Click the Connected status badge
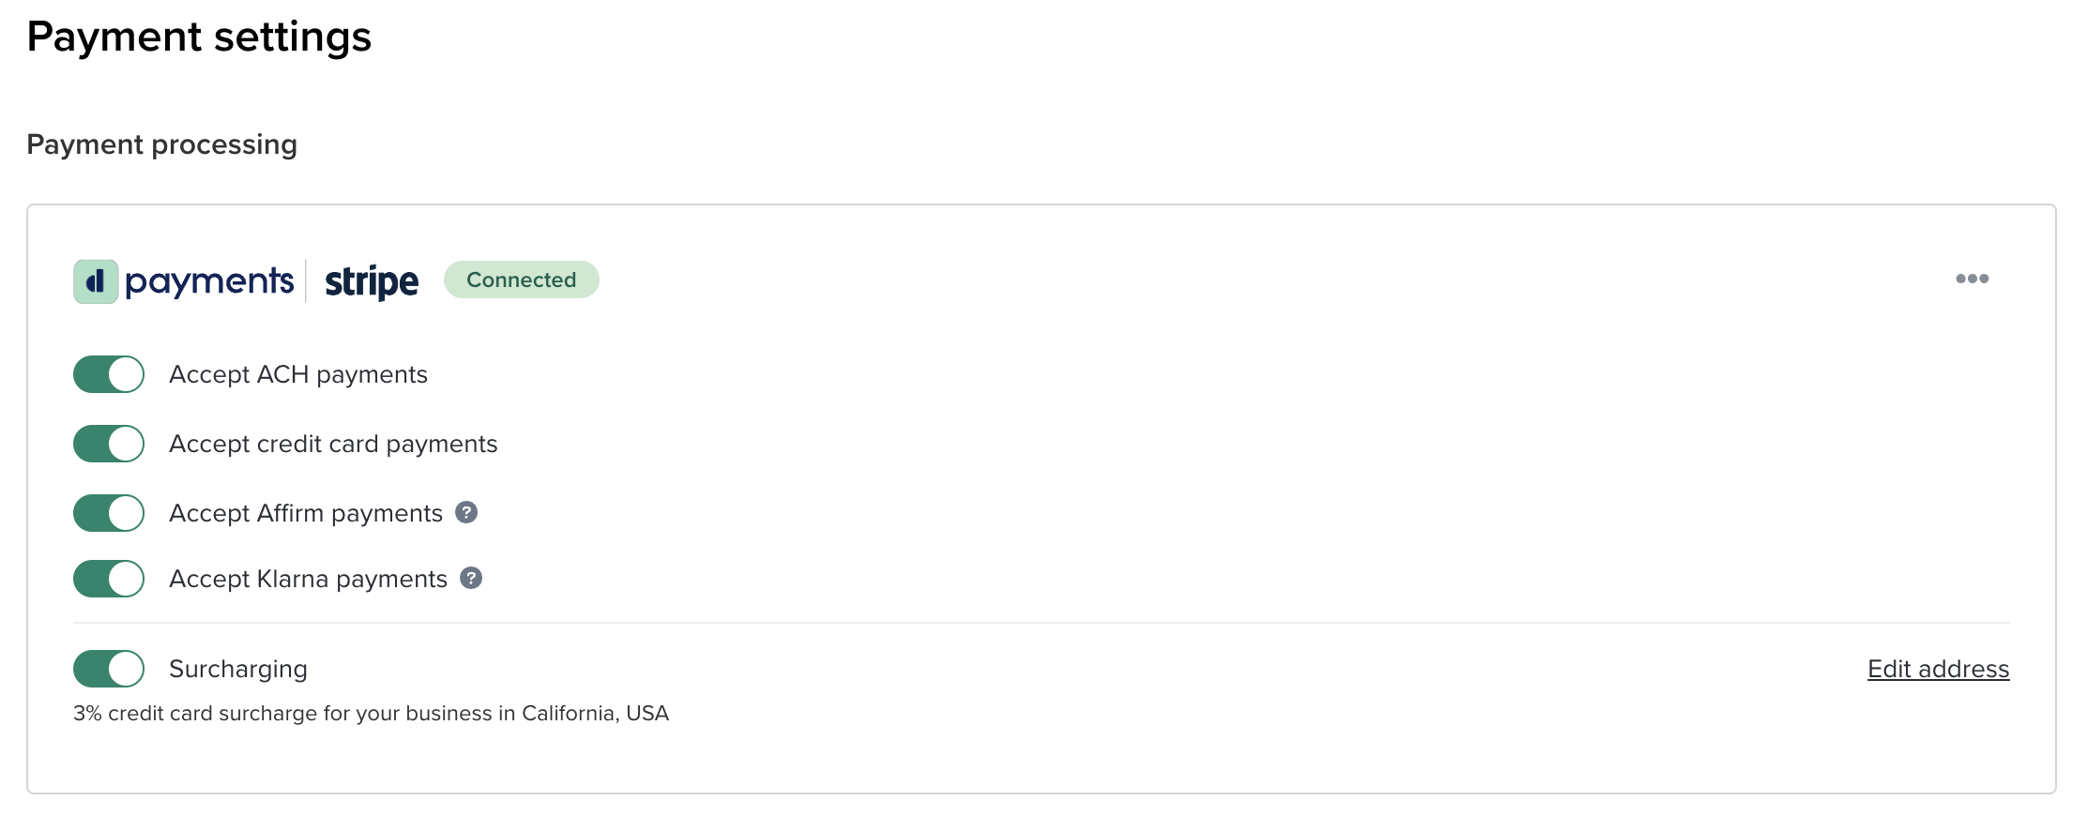The image size is (2087, 831). pyautogui.click(x=522, y=280)
